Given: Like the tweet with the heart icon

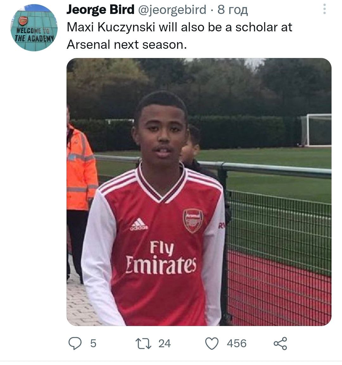Looking at the screenshot, I should click(212, 343).
